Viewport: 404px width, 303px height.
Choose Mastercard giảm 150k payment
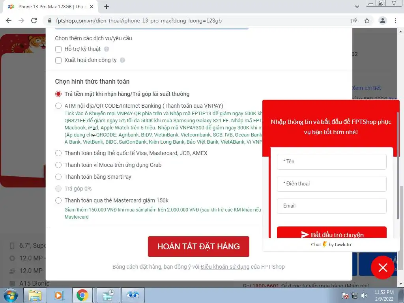[x=58, y=200]
